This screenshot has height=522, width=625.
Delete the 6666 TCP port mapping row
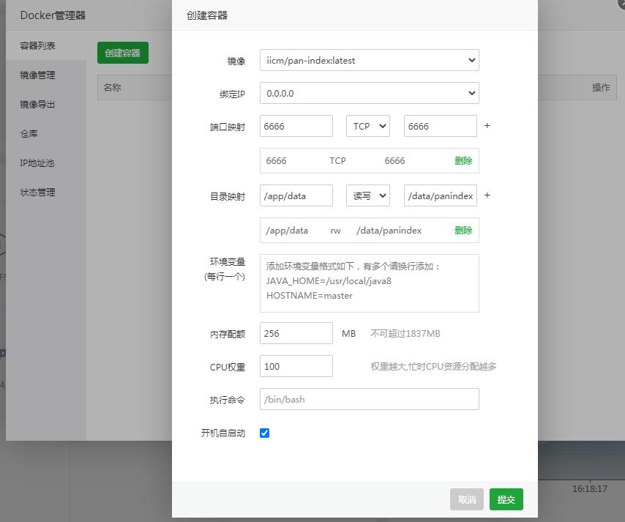(463, 160)
